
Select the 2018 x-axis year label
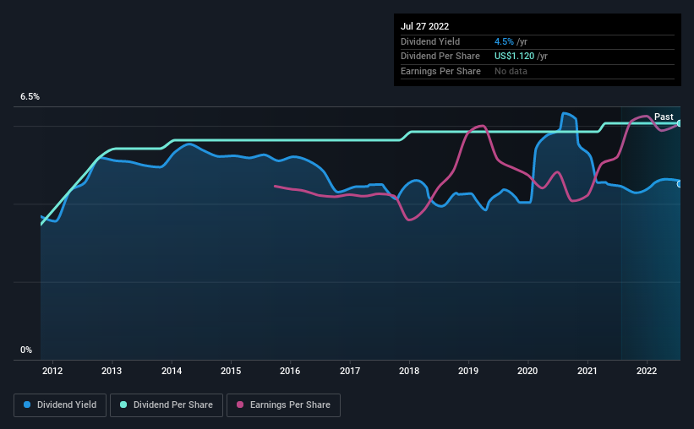[409, 371]
